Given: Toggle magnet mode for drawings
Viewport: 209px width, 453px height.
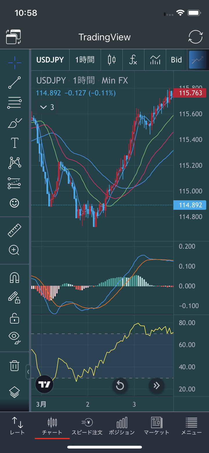Looking at the screenshot, I should [x=15, y=277].
